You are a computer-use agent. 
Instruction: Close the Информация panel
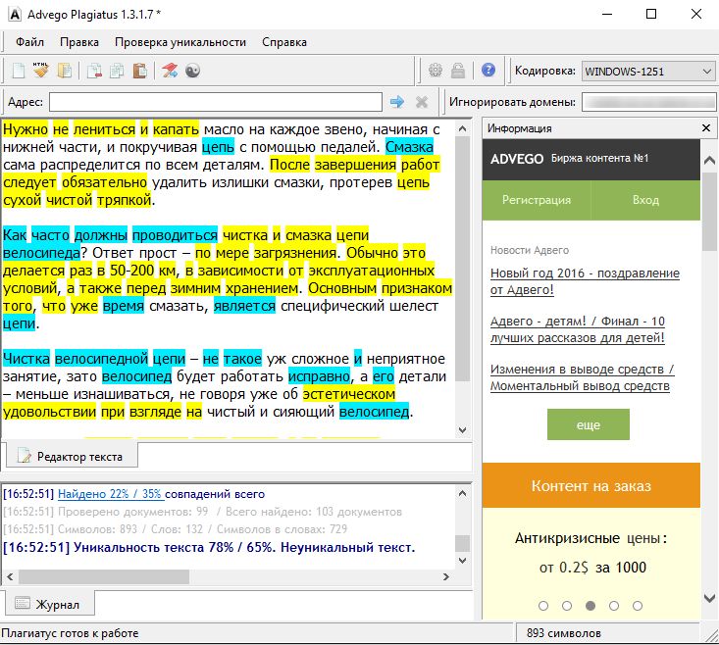coord(705,128)
